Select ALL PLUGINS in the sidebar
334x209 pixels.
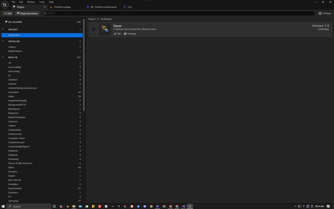coord(42,22)
